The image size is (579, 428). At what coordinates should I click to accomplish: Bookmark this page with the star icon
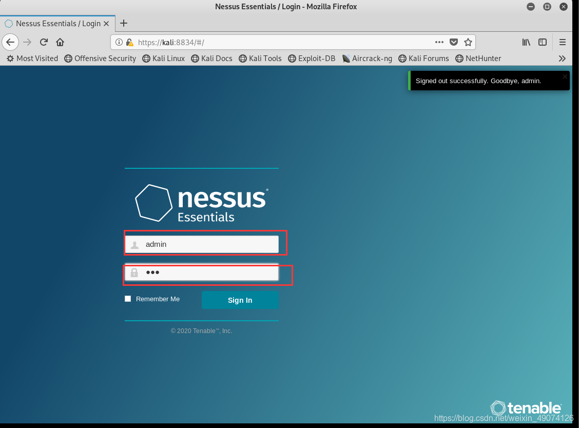[x=468, y=42]
